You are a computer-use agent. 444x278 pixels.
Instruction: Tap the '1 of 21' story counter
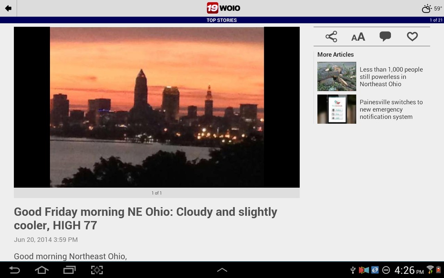click(436, 20)
